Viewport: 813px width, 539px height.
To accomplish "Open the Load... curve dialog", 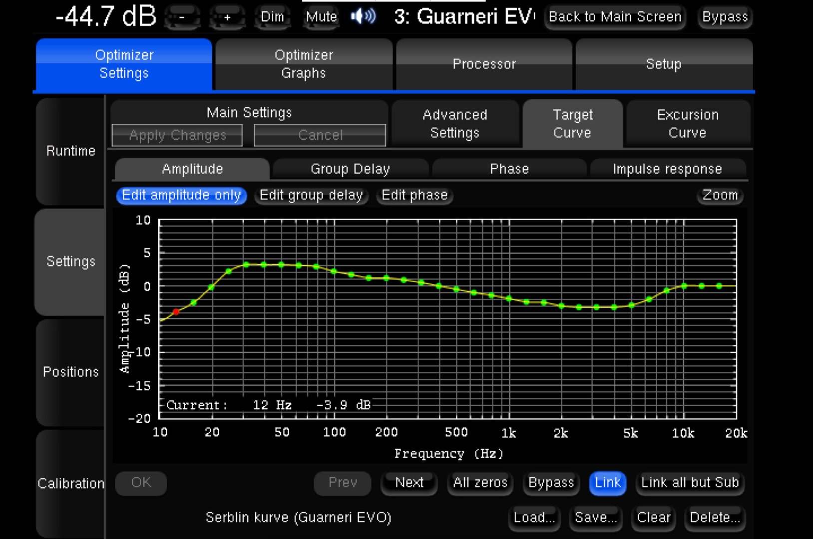I will tap(534, 518).
